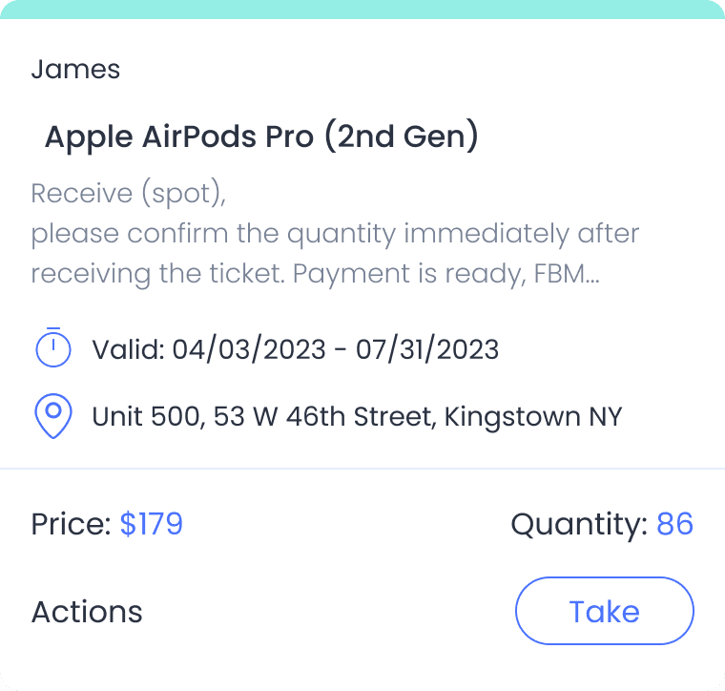Screen dimensions: 725x691
Task: Select the end date 07/31/2023
Action: pos(427,349)
